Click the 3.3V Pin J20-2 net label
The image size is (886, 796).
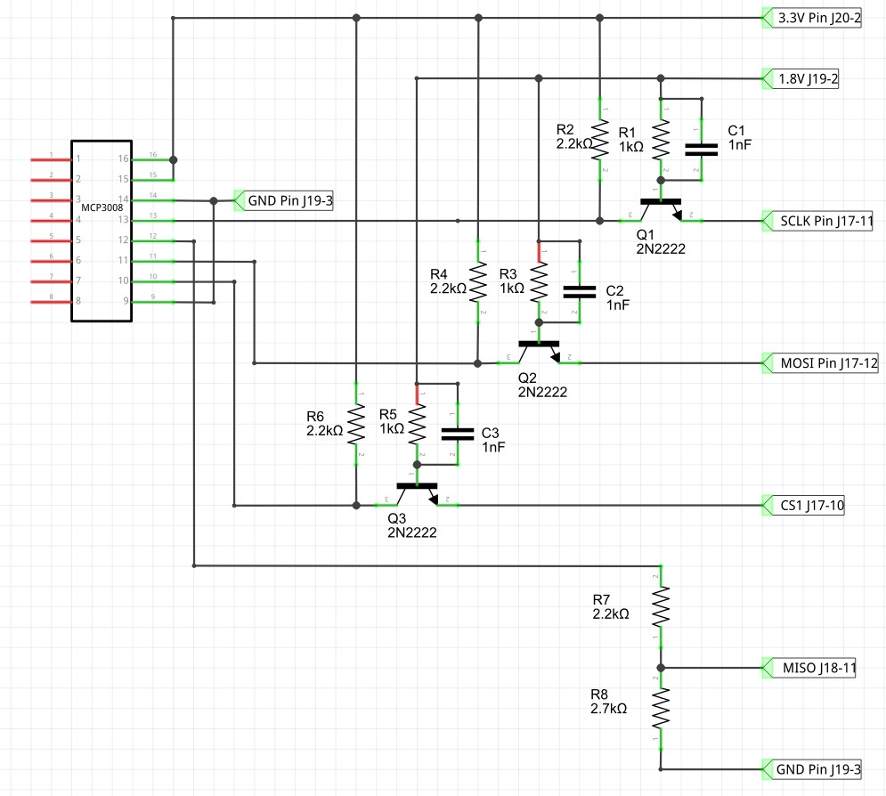tap(812, 18)
